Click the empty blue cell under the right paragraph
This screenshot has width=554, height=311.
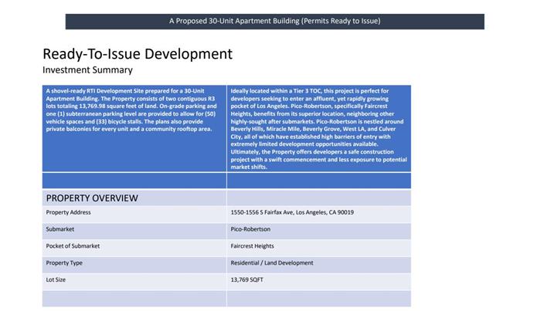pos(318,181)
